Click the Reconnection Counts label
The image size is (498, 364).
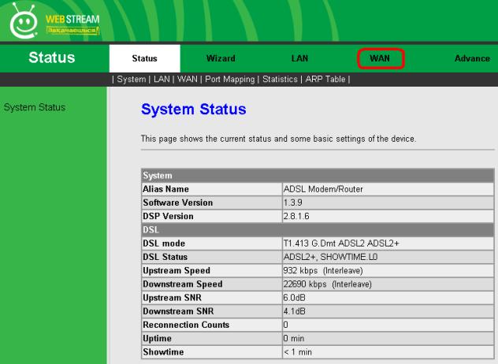[186, 325]
